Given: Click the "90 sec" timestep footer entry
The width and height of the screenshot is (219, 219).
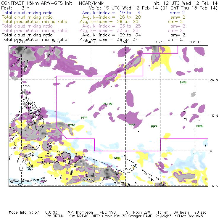Looking at the screenshot, I should click(200, 212).
